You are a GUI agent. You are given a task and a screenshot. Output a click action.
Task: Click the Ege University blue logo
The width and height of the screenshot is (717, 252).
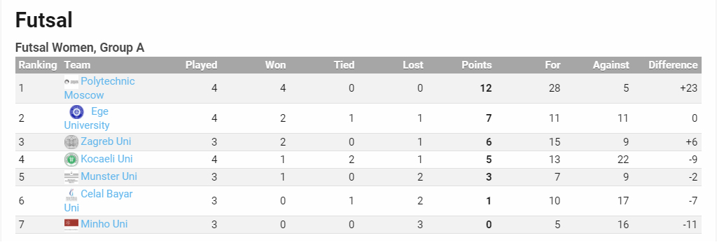click(76, 111)
